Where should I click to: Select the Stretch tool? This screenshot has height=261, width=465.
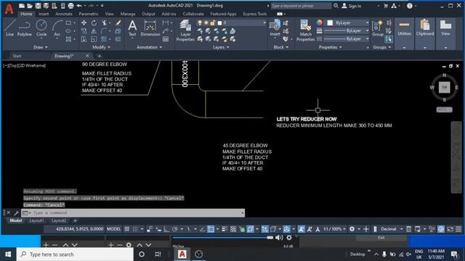[x=84, y=39]
